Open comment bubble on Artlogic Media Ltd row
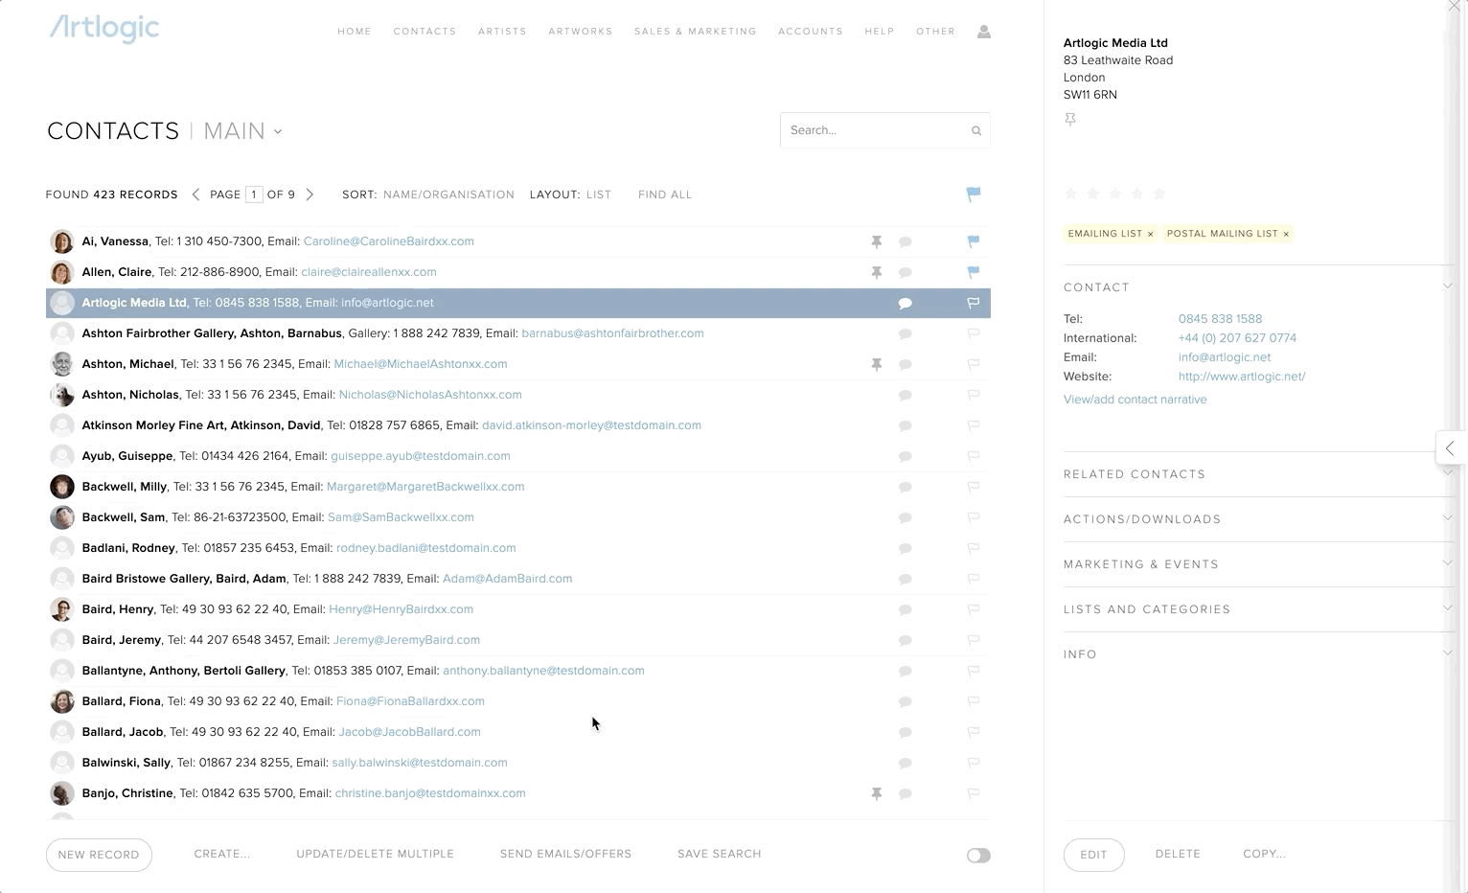 pyautogui.click(x=905, y=304)
